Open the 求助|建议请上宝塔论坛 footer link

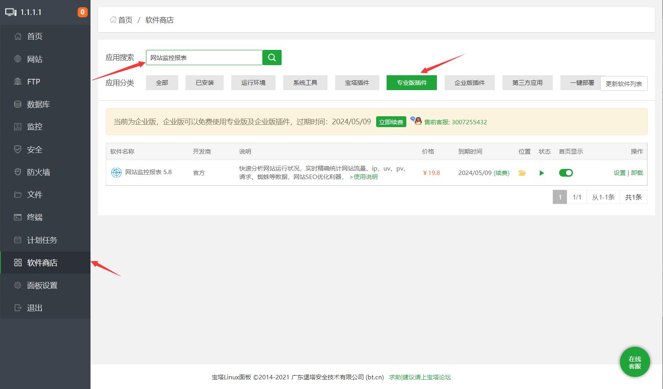point(420,377)
